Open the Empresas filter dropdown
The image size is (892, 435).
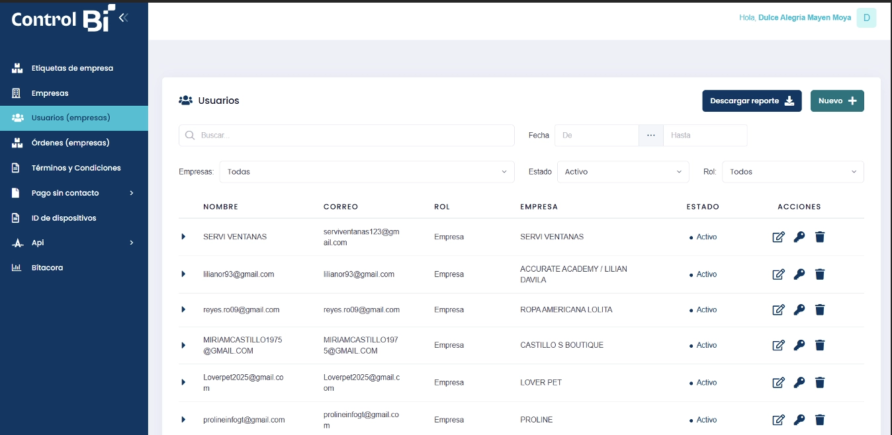click(367, 172)
